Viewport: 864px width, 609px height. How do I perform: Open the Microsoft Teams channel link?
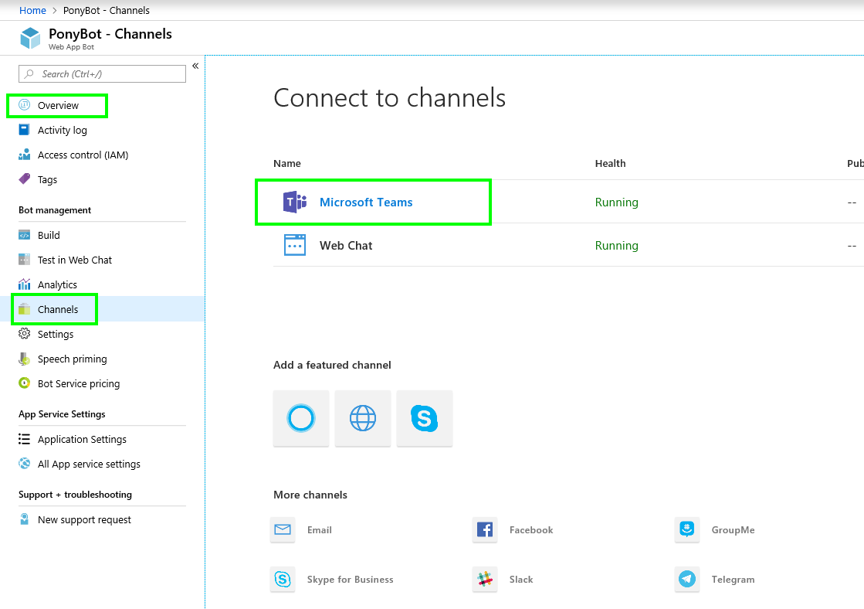366,202
